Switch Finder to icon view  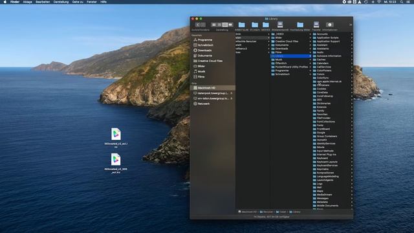(214, 25)
